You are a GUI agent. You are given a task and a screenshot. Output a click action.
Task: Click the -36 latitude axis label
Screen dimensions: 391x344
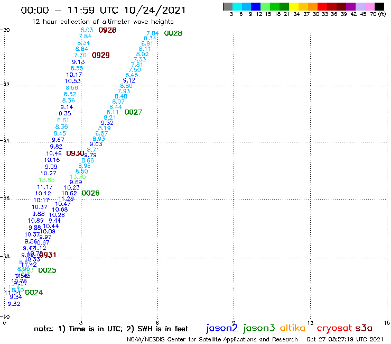pyautogui.click(x=5, y=198)
